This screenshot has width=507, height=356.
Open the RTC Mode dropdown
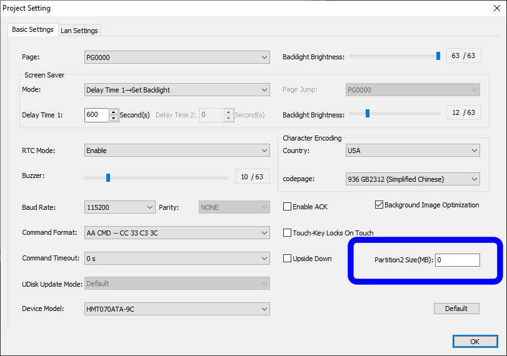[177, 151]
